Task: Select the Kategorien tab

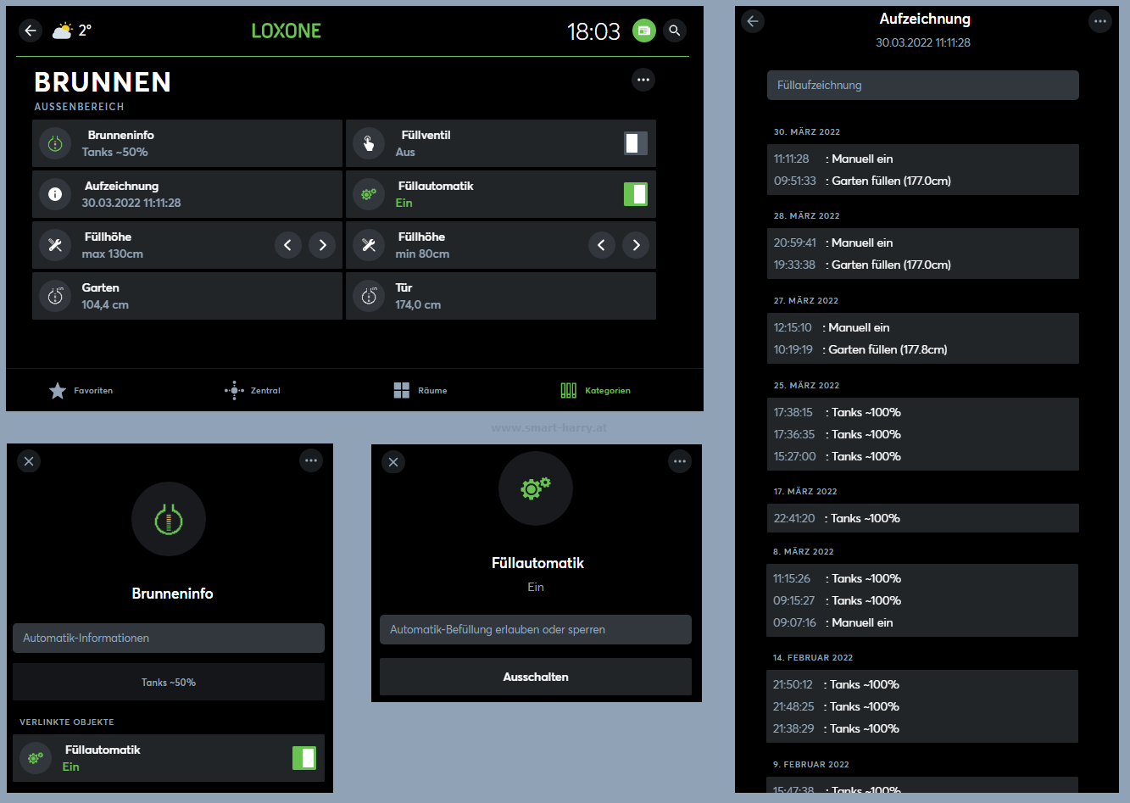Action: pos(596,390)
